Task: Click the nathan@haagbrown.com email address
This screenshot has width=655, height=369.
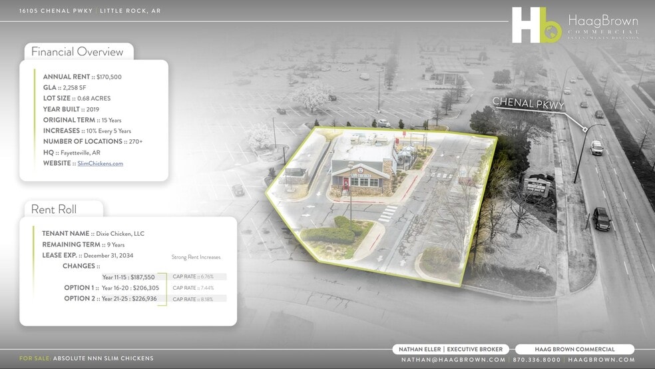Action: (453, 360)
